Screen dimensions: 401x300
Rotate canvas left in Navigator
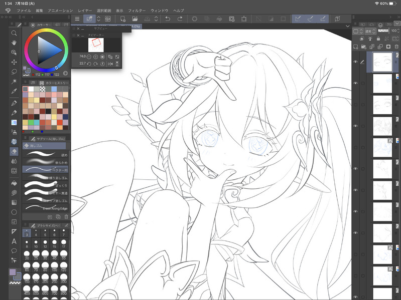(89, 64)
